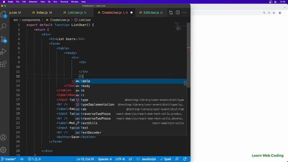This screenshot has width=288, height=162.
Task: Open the Run and Debug view
Action: click(4, 51)
